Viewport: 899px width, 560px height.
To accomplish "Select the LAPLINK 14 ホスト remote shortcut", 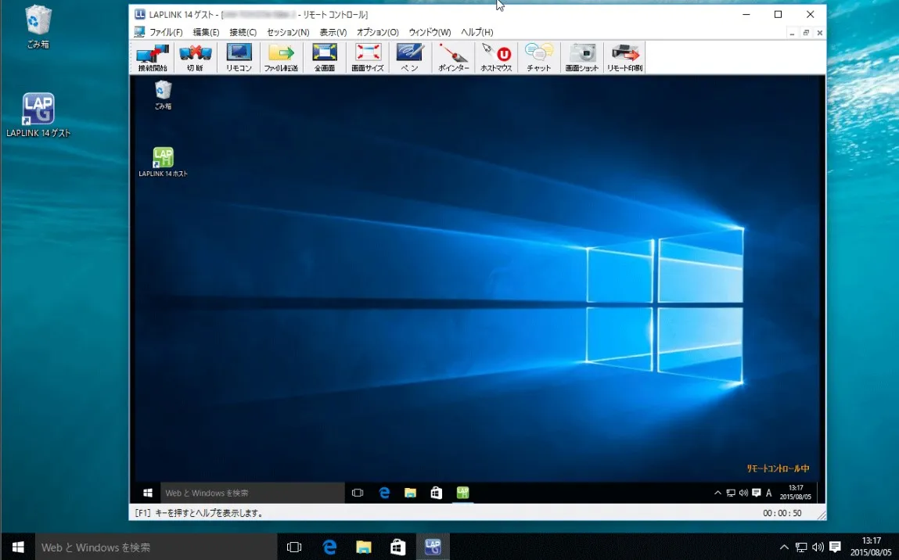I will (x=163, y=162).
